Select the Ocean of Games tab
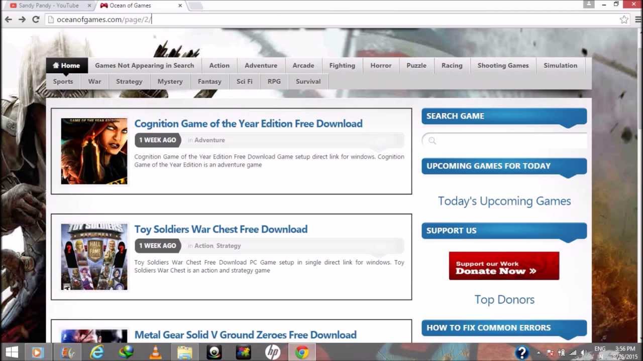 (x=141, y=6)
